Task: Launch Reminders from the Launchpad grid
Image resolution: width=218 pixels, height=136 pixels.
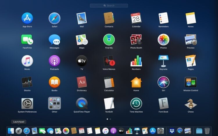Action: [x=163, y=18]
